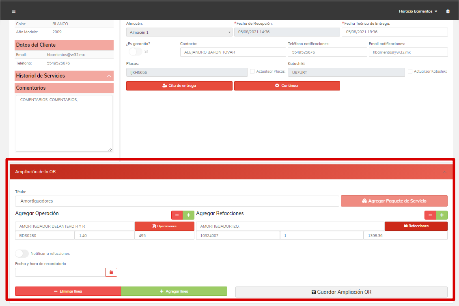Viewport: 459px width, 306px height.
Task: Check the Actualizar Placas checkbox
Action: [x=252, y=71]
